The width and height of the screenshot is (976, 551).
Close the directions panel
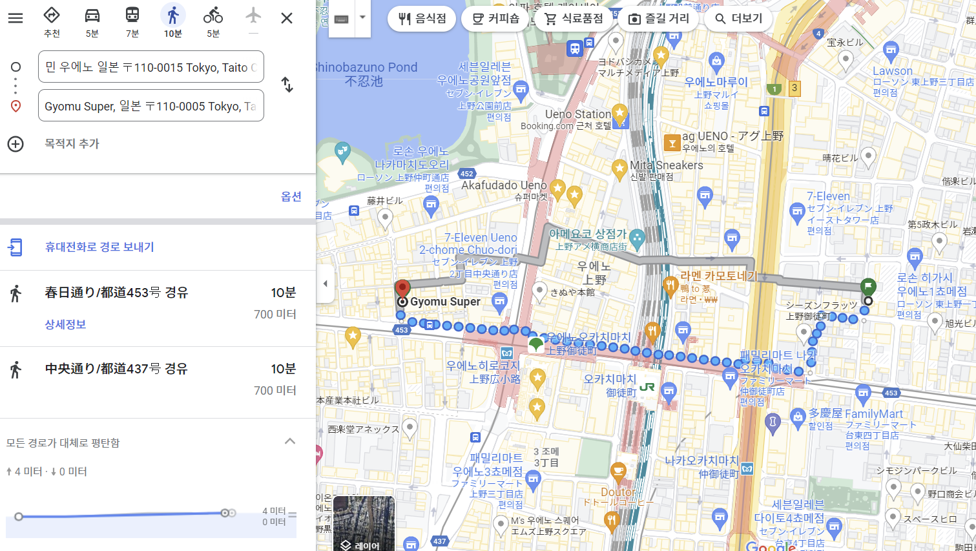click(x=287, y=18)
